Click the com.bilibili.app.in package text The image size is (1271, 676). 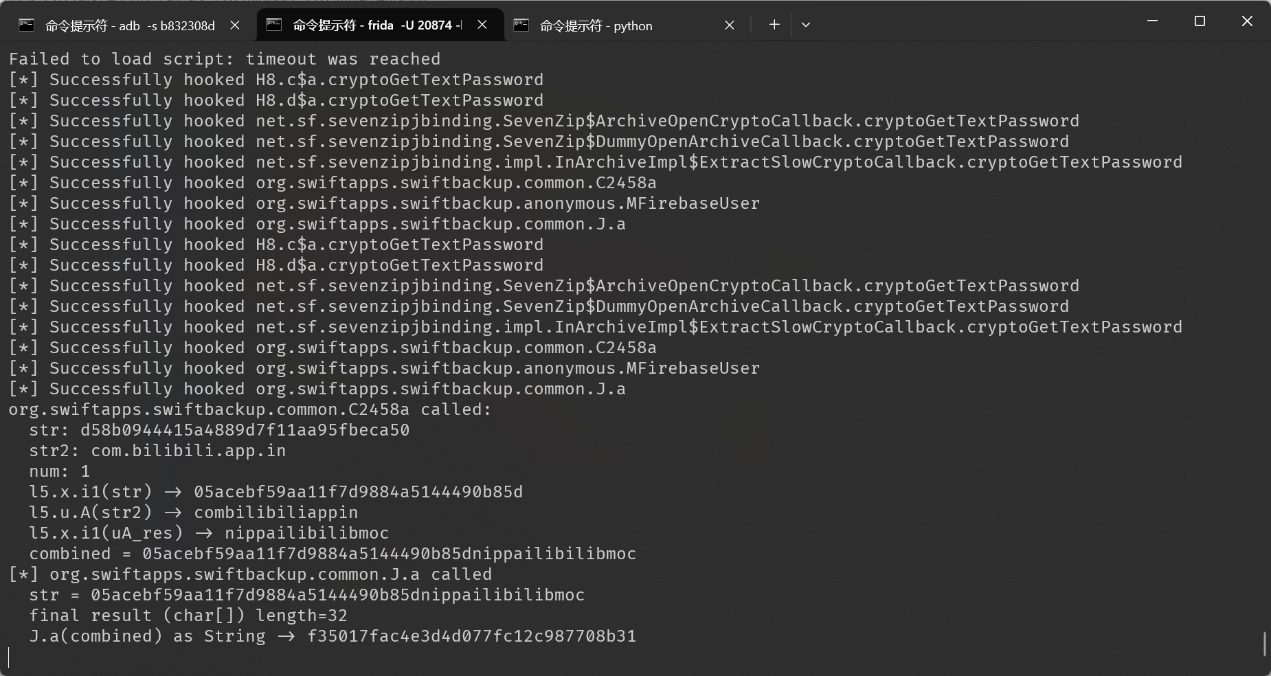(x=188, y=451)
